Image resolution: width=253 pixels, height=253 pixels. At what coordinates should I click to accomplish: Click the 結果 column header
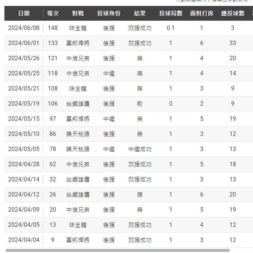click(140, 13)
